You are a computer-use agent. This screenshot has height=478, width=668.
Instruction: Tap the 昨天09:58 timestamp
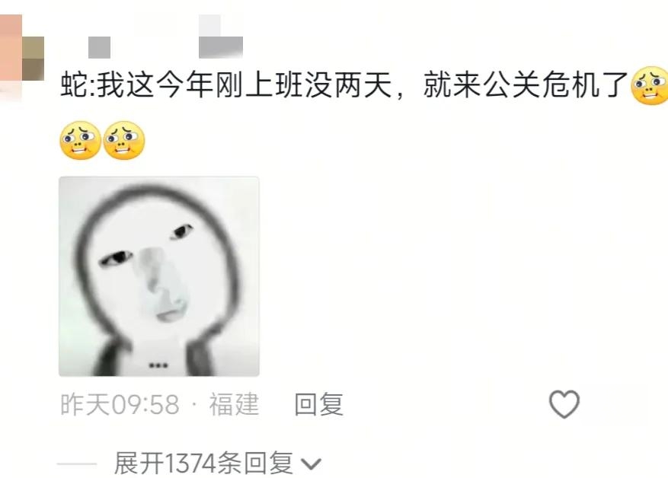pyautogui.click(x=120, y=404)
